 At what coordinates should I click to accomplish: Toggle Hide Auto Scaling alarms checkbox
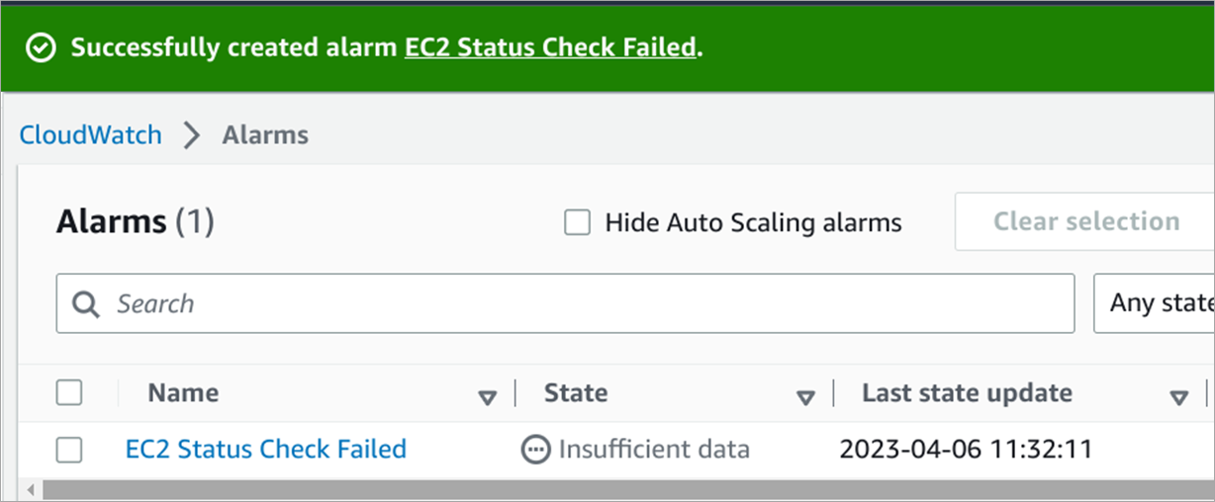[x=577, y=222]
